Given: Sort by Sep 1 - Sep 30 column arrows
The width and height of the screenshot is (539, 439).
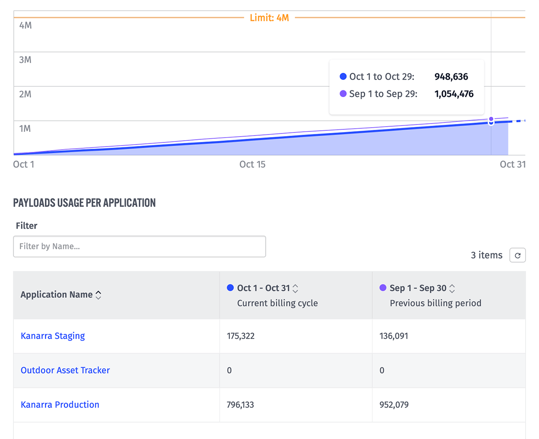Looking at the screenshot, I should click(452, 288).
